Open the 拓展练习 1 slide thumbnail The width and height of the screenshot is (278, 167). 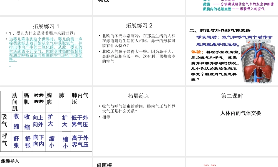(46, 51)
